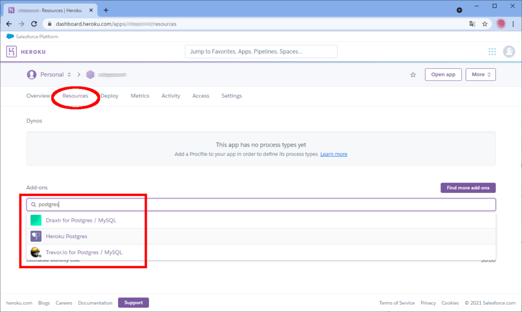Open the apps grid launcher icon

pos(492,51)
